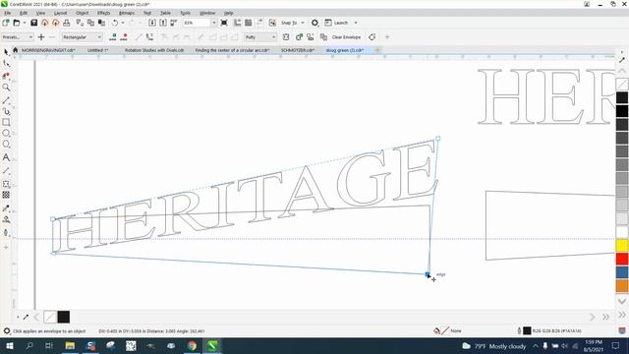Pick the red swatch in color palette
Image resolution: width=629 pixels, height=354 pixels.
(x=622, y=259)
